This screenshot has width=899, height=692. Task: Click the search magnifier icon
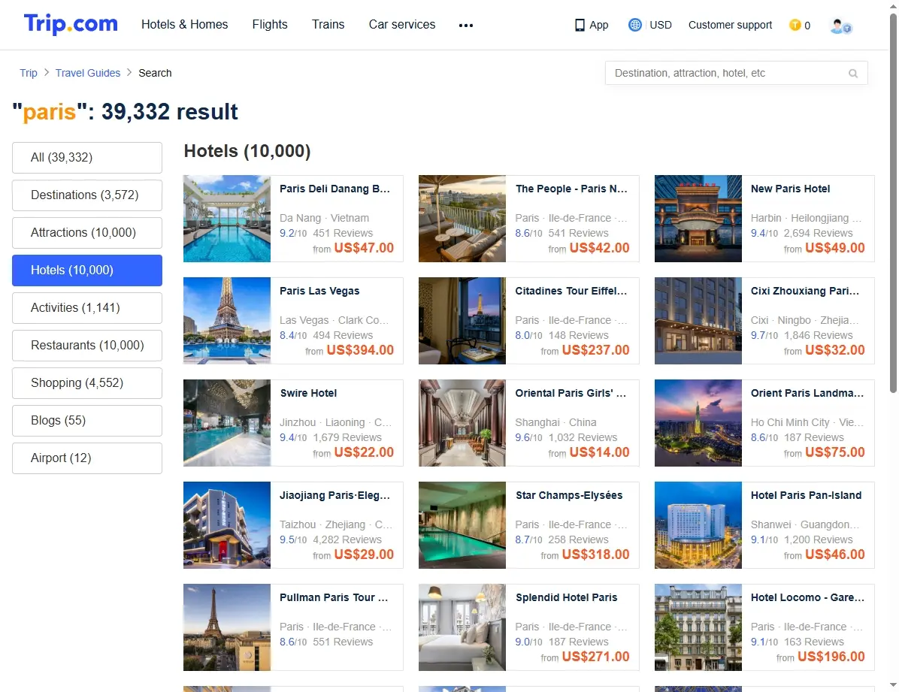[853, 74]
